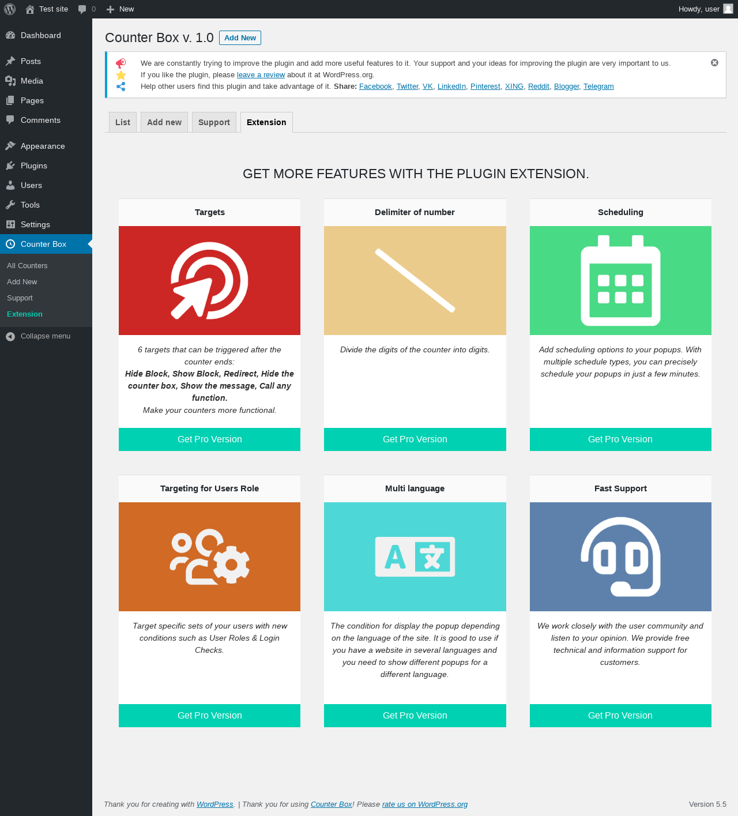
Task: Go to Media library menu
Action: tap(46, 81)
